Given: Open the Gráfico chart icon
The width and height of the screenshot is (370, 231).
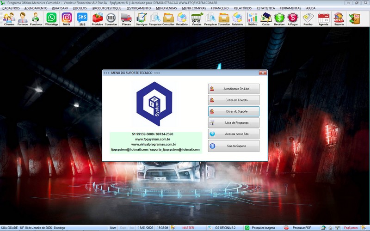Looking at the screenshot, I should point(253,19).
